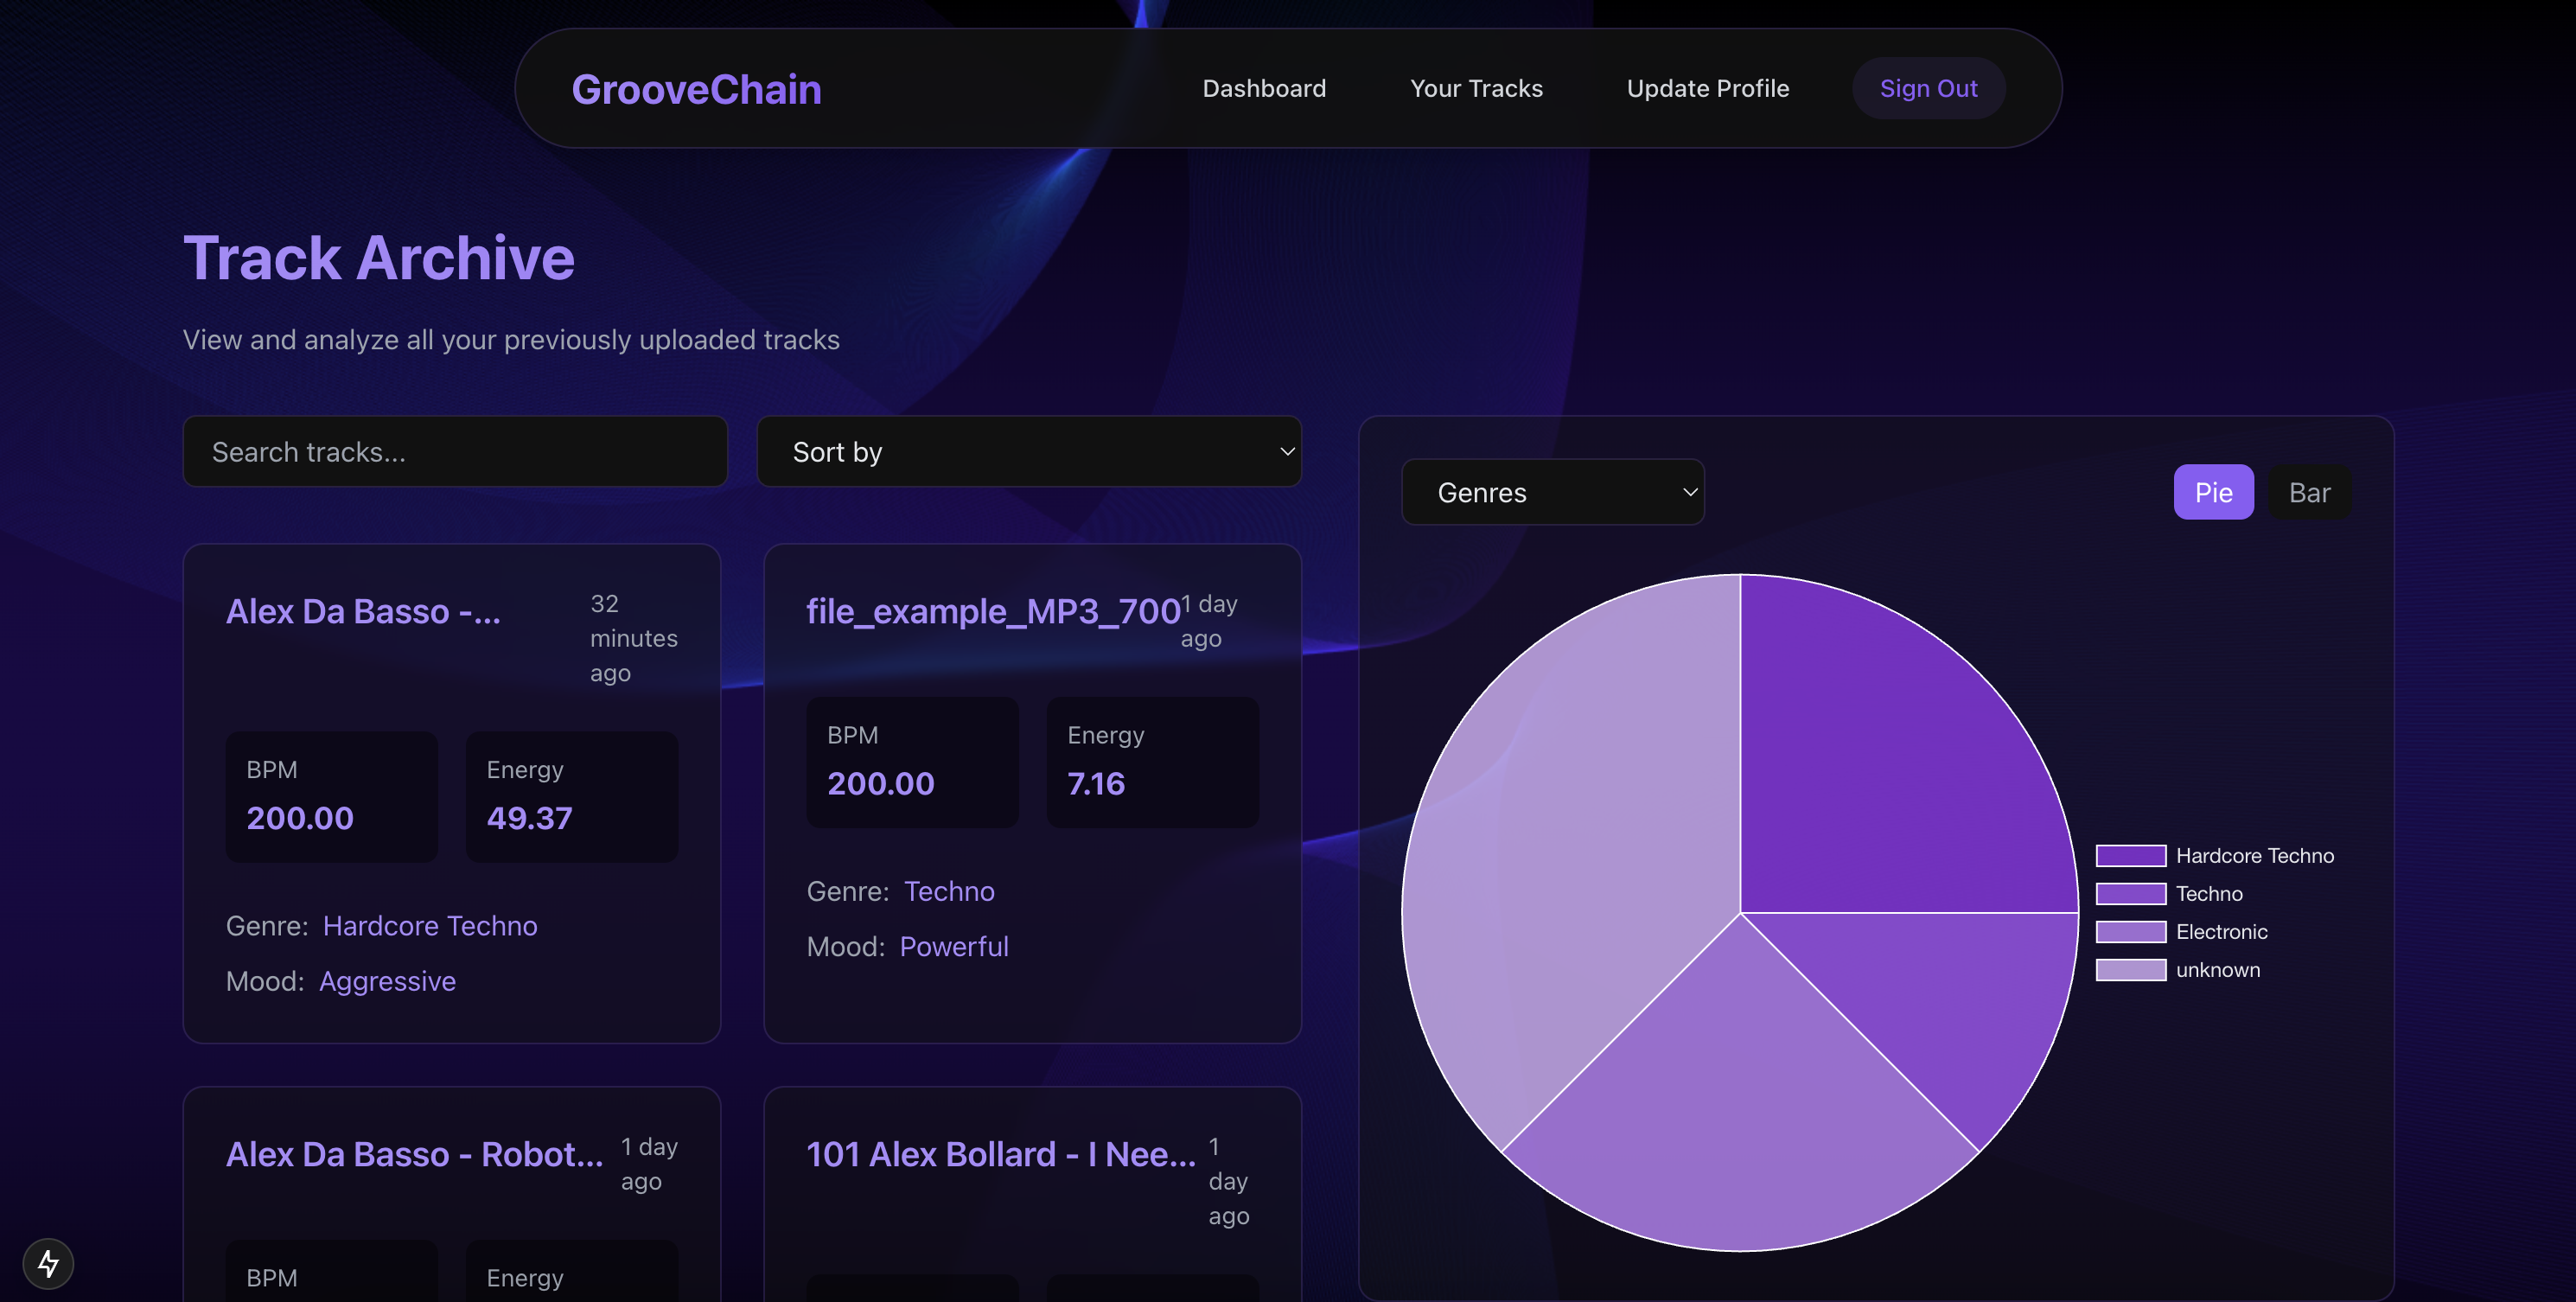Click the lightning bolt icon in corner
The width and height of the screenshot is (2576, 1302).
coord(48,1263)
